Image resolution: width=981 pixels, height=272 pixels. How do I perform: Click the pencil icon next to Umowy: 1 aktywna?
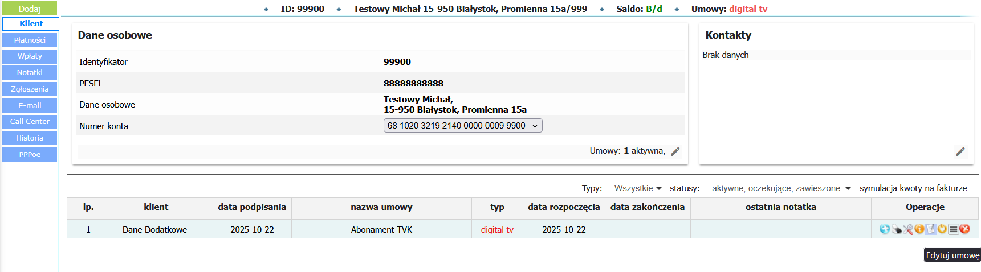pyautogui.click(x=675, y=151)
